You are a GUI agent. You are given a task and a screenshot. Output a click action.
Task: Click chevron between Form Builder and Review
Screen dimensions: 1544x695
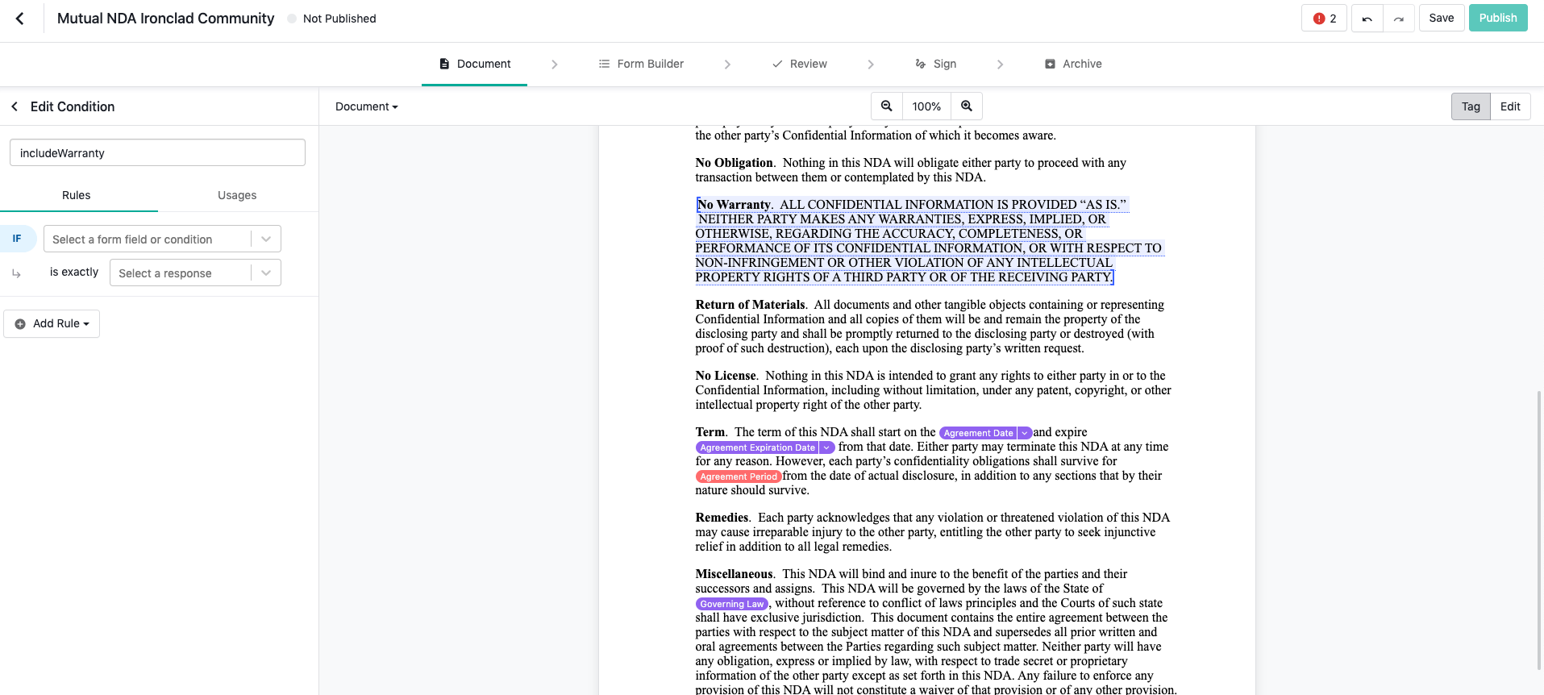coord(727,65)
